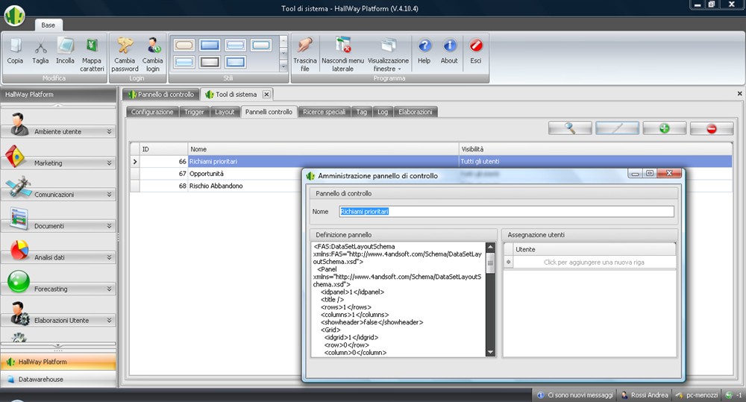Click the Nome input field in dialog
Image resolution: width=746 pixels, height=402 pixels.
click(x=507, y=211)
